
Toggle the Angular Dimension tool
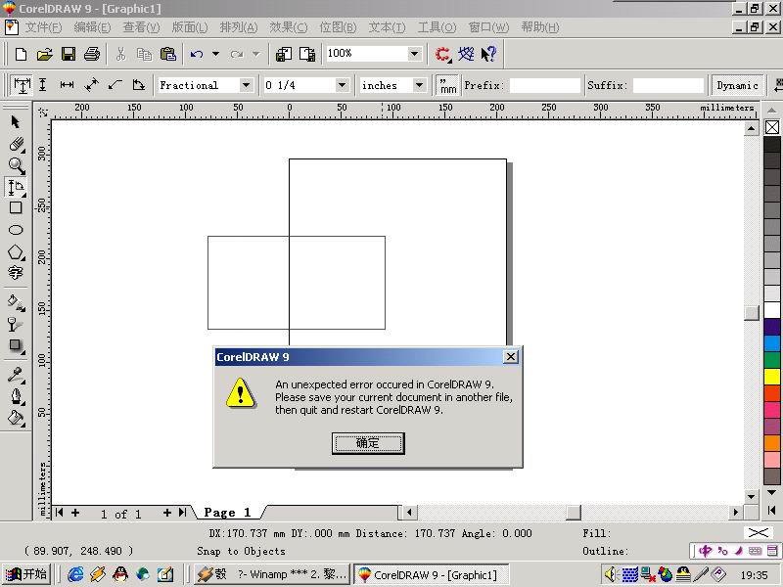coord(139,85)
